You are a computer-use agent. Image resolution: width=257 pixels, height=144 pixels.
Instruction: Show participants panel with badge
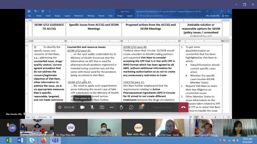pyautogui.click(x=141, y=107)
